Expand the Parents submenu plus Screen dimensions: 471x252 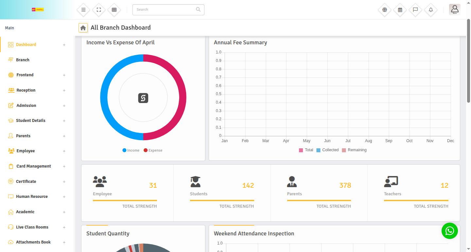[x=64, y=136]
